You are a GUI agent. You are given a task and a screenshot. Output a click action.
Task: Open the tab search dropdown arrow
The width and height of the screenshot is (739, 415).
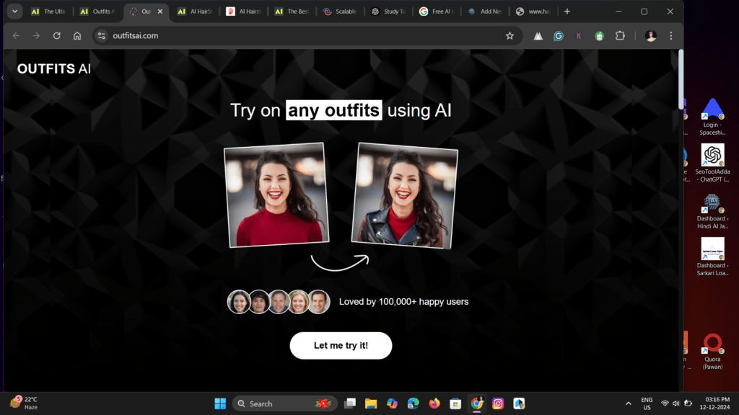tap(14, 12)
